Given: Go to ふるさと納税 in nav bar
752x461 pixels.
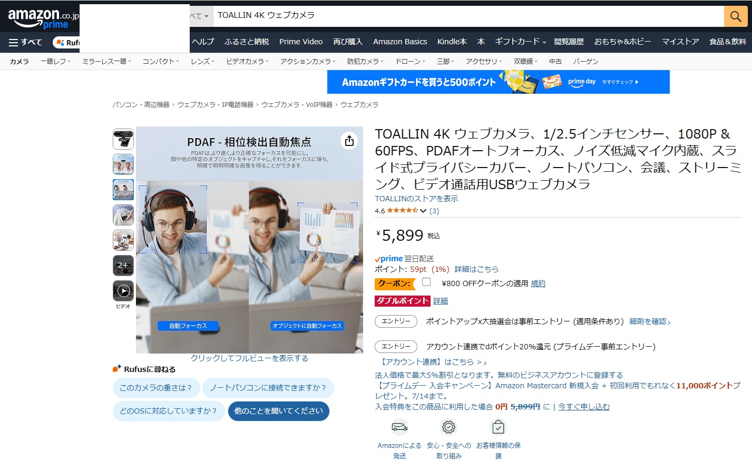Looking at the screenshot, I should click(x=247, y=42).
